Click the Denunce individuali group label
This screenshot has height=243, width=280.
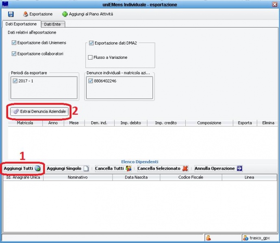click(118, 73)
